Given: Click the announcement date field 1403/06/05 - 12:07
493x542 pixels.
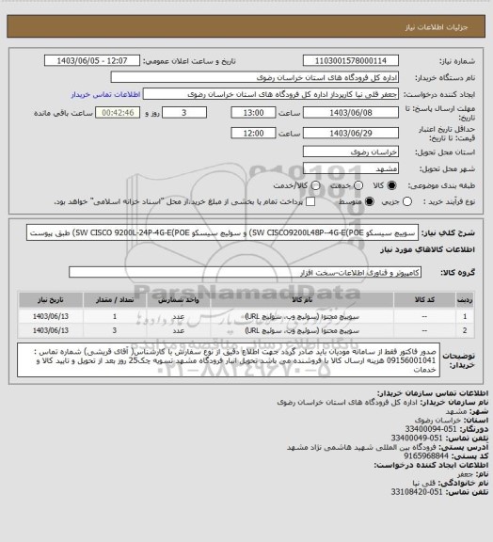Looking at the screenshot, I should (92, 61).
